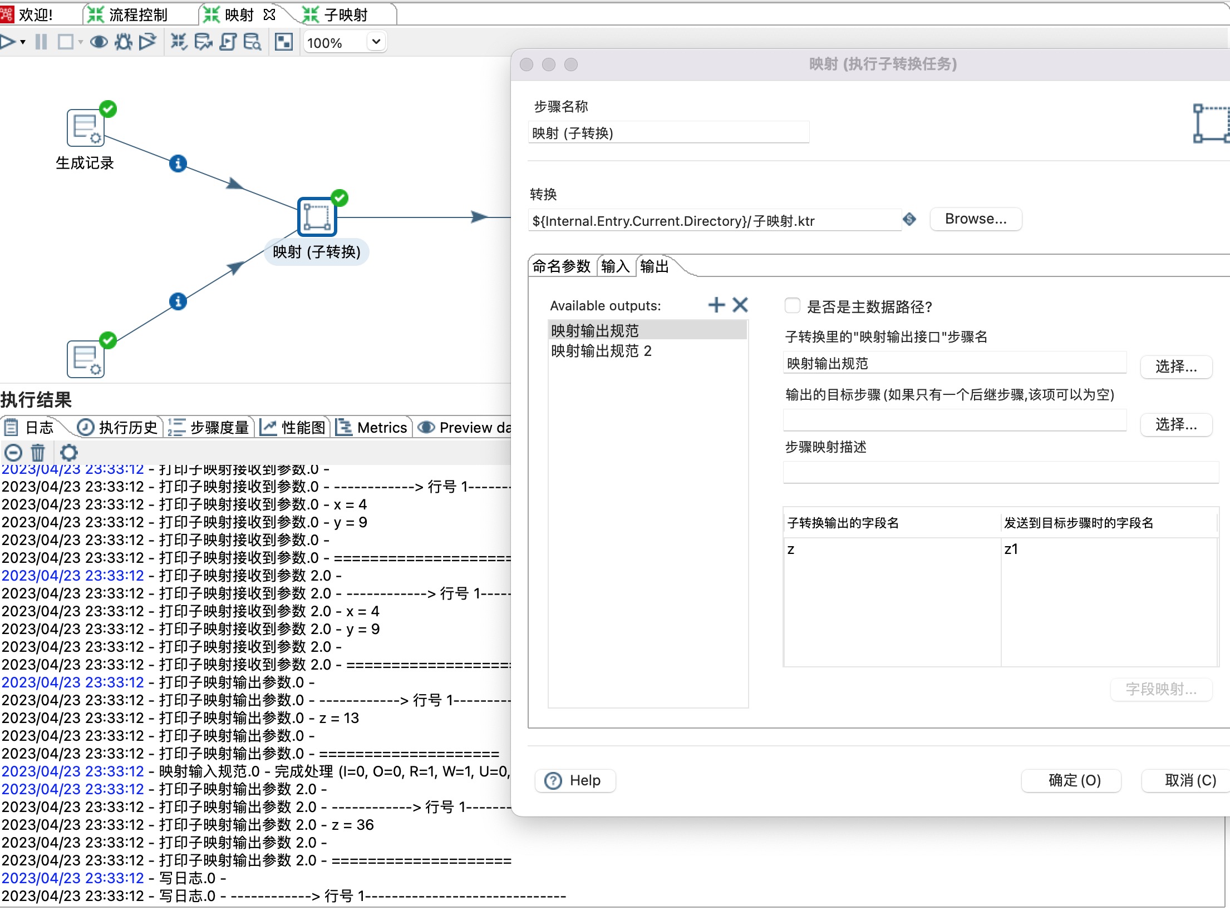Open the 步骤度量 results tab
Screen dimensions: 1230x911
[211, 428]
